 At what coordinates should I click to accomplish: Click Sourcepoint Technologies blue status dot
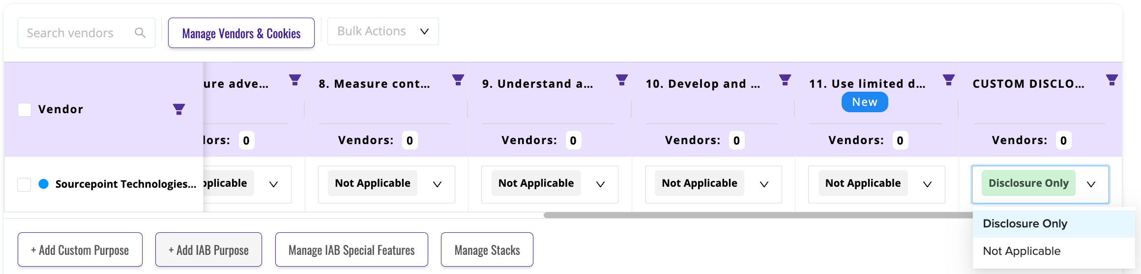tap(44, 184)
